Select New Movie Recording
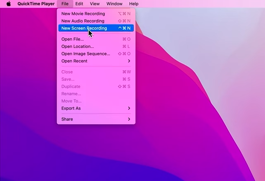The width and height of the screenshot is (265, 181). coord(83,13)
